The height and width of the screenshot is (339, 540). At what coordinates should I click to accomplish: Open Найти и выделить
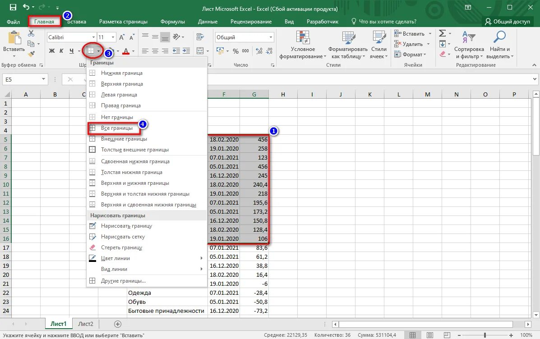click(x=500, y=45)
